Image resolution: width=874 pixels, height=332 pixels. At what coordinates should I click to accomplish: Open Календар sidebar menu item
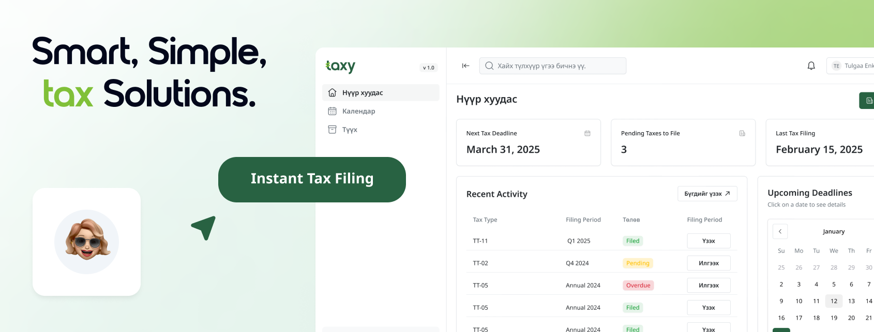click(381, 111)
